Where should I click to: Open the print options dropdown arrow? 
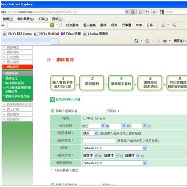(170, 41)
